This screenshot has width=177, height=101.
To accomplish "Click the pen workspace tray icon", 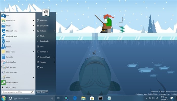I will [x=157, y=98].
